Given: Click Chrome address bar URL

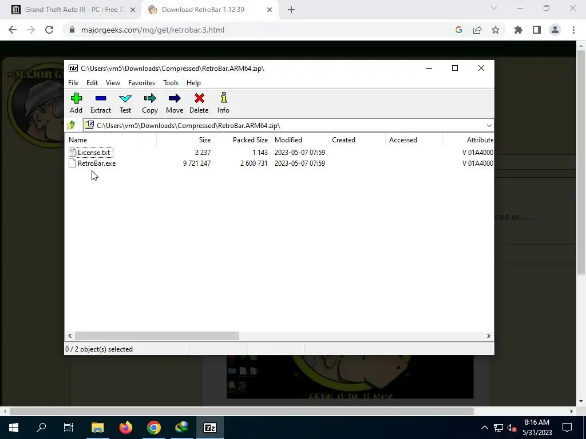Looking at the screenshot, I should click(x=152, y=30).
